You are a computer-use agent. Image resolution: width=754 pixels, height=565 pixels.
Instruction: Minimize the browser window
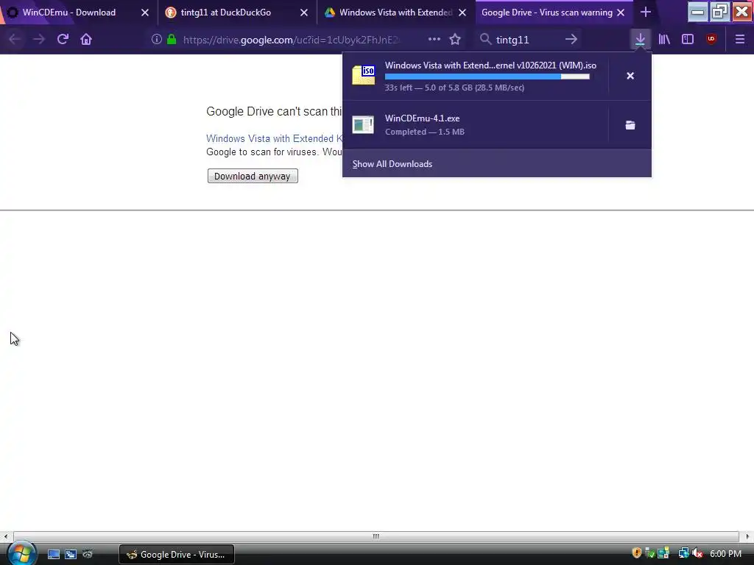click(x=697, y=12)
